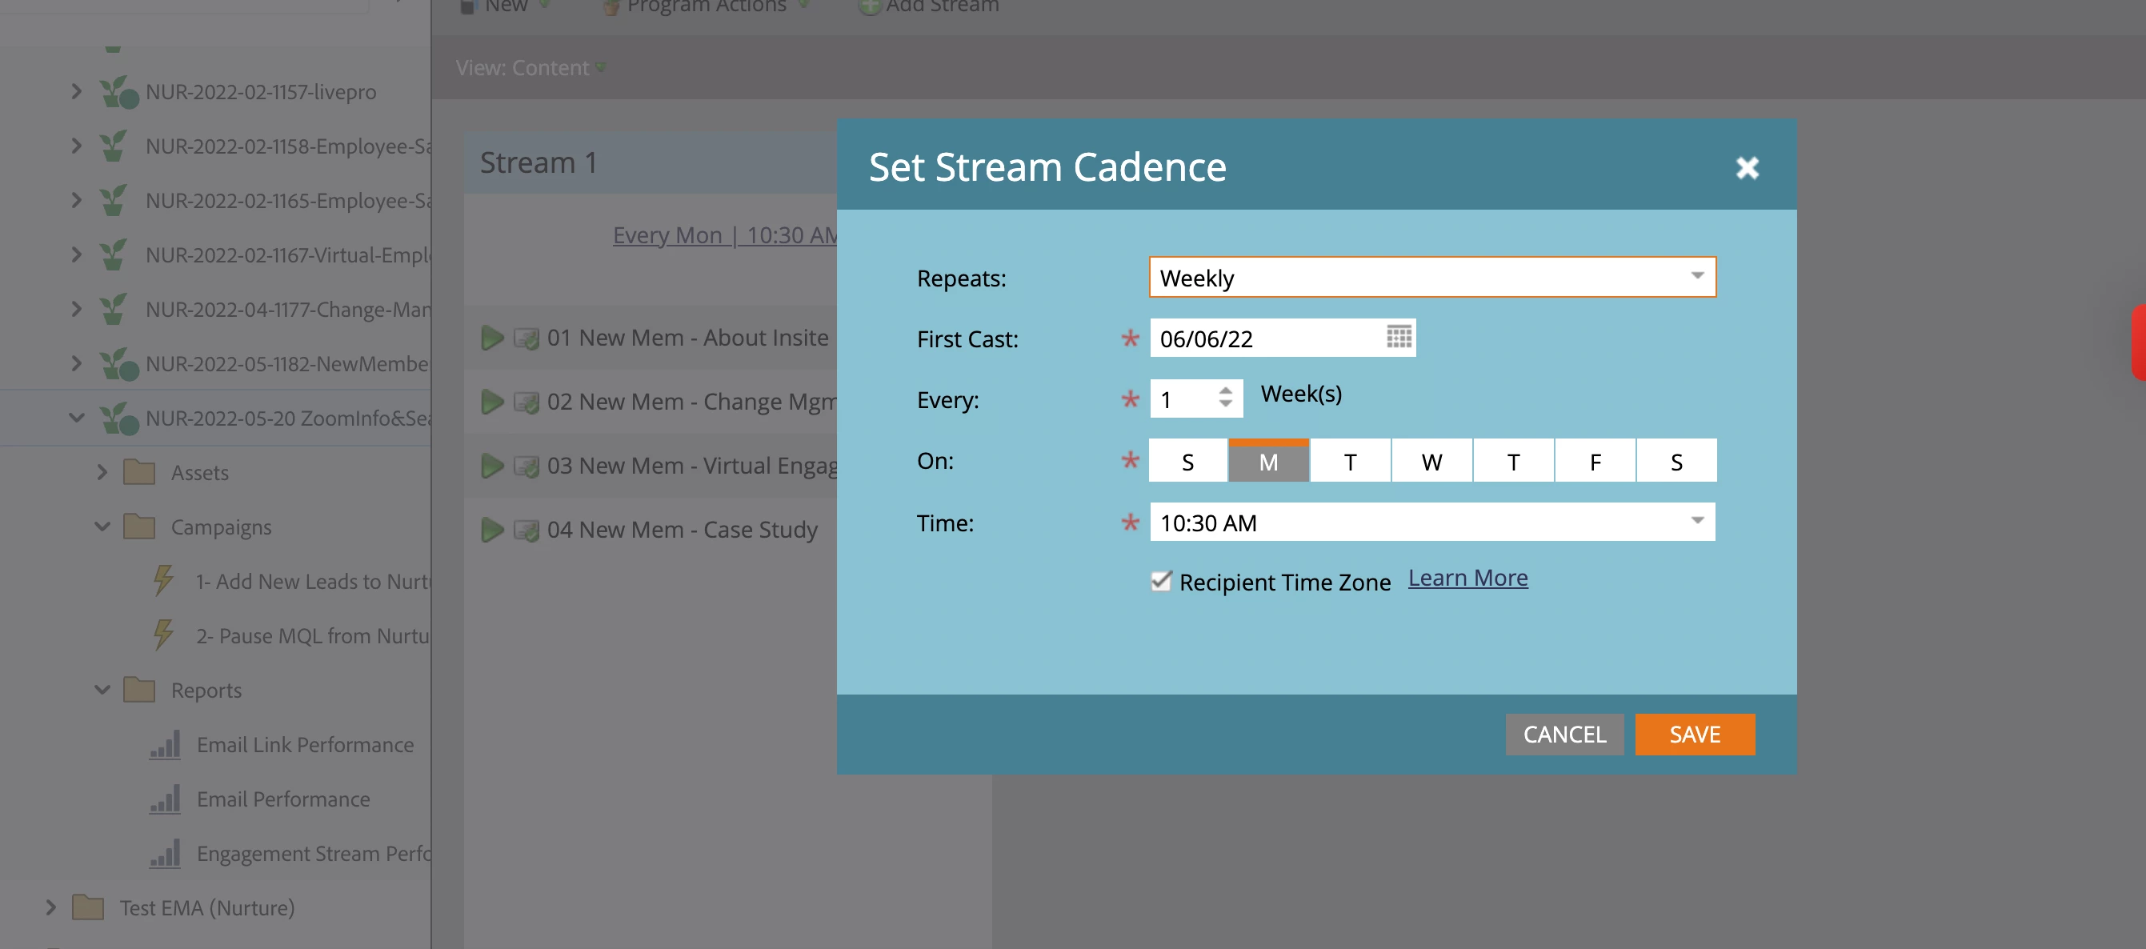Expand the Test EMA (Nurture) folder

[x=51, y=907]
